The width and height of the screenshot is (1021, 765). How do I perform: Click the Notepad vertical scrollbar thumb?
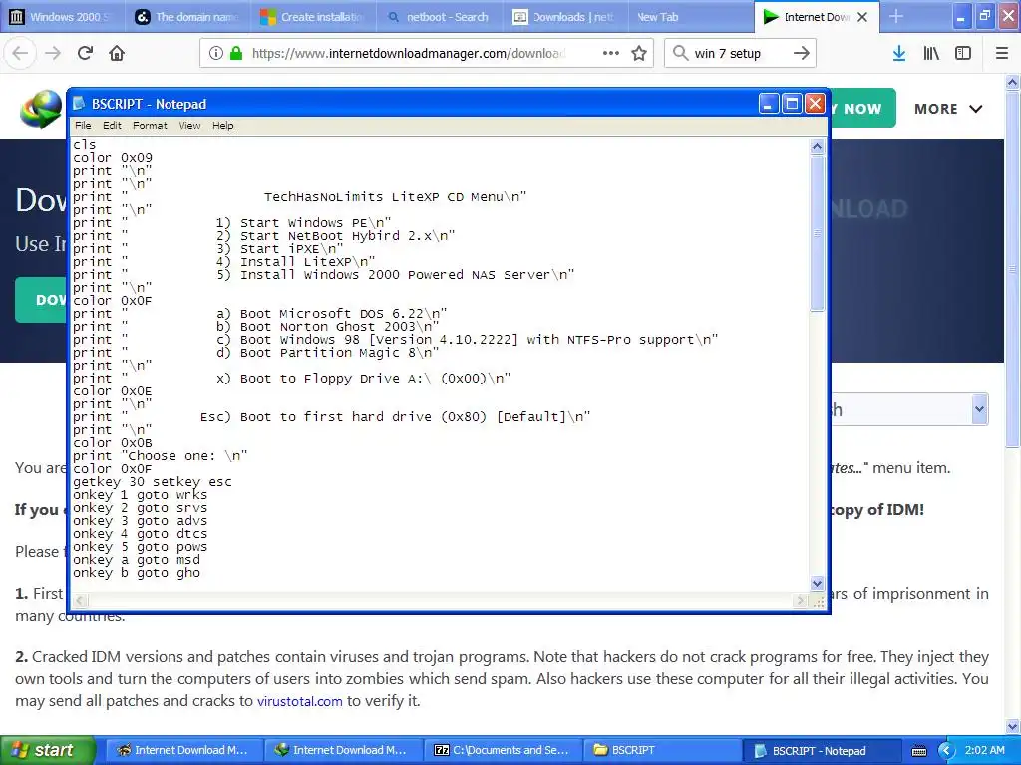[817, 233]
